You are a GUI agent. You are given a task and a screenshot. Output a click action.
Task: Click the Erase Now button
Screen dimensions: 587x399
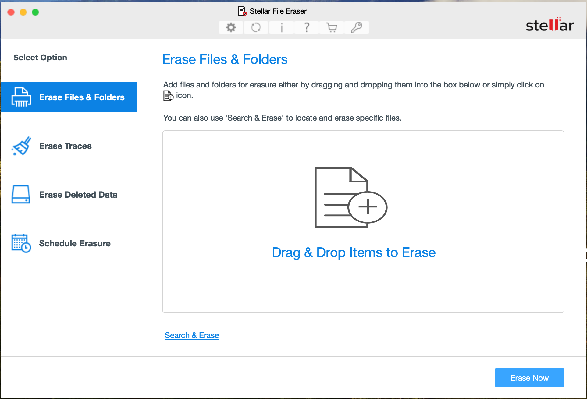529,378
